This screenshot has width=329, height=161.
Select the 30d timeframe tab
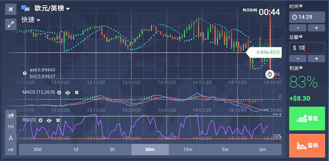point(38,150)
